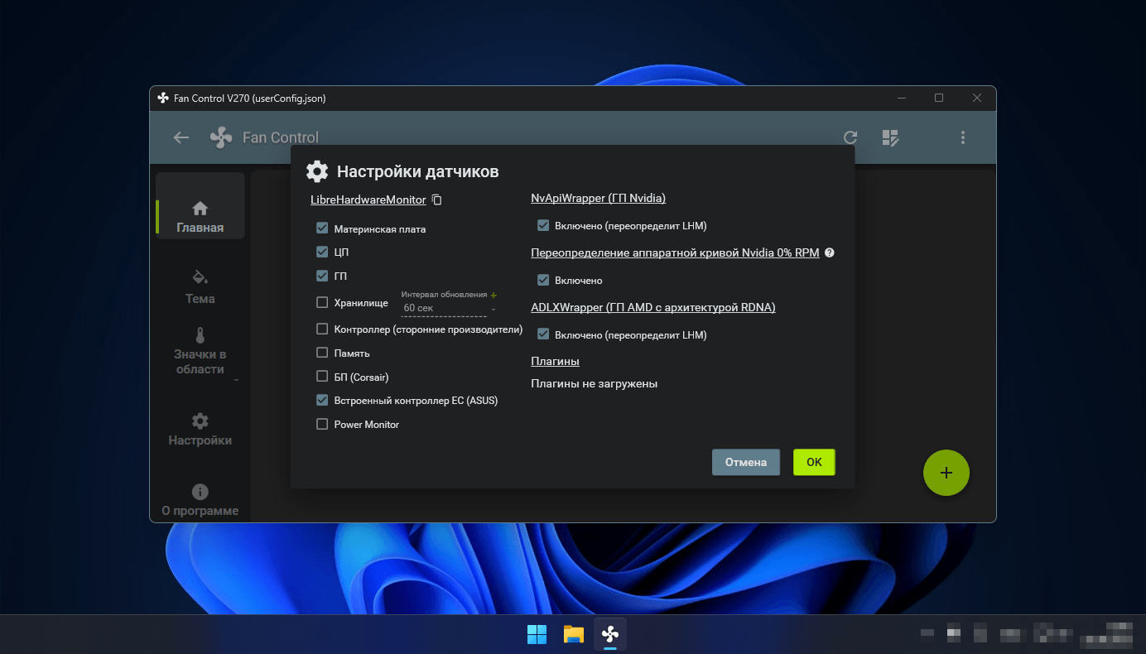Open the Плагины link
This screenshot has height=654, width=1146.
click(x=555, y=361)
